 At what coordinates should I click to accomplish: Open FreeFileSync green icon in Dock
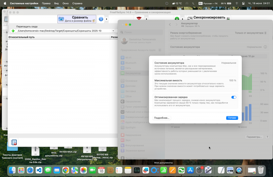click(181, 170)
